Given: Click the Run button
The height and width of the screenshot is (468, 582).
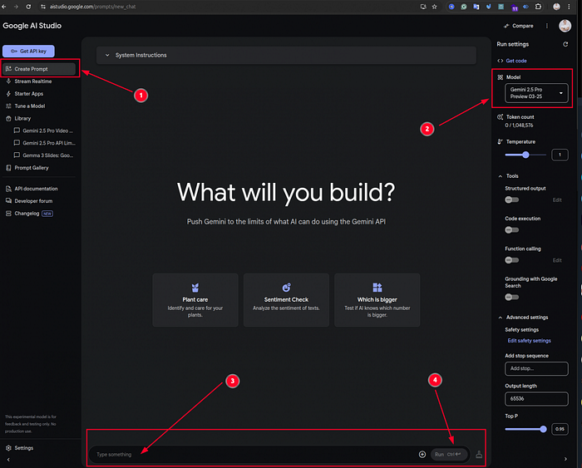Looking at the screenshot, I should (448, 455).
